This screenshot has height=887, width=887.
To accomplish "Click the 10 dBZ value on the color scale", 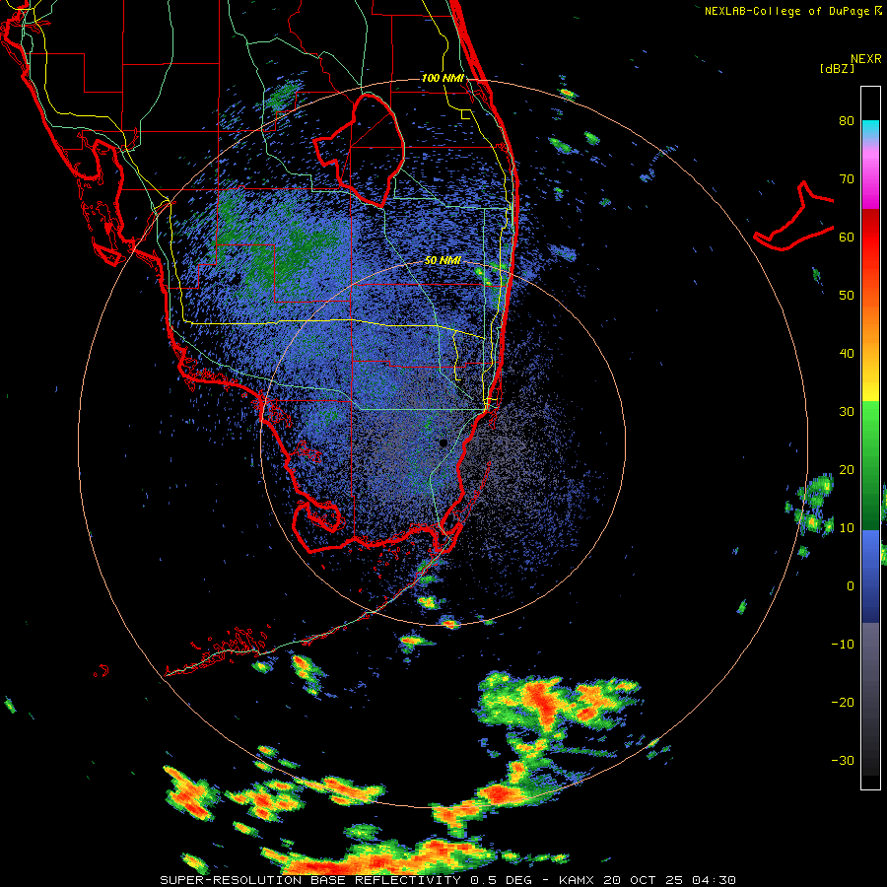I will pyautogui.click(x=847, y=528).
